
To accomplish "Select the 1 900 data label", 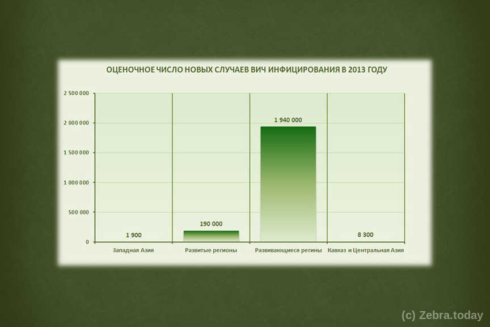I will [134, 235].
